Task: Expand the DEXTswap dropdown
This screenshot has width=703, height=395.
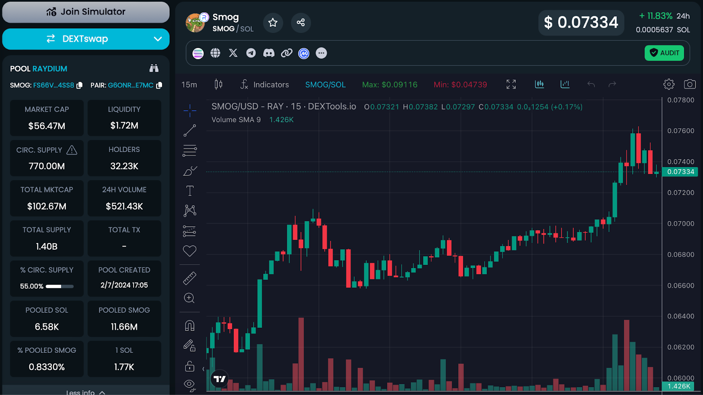Action: pyautogui.click(x=158, y=39)
